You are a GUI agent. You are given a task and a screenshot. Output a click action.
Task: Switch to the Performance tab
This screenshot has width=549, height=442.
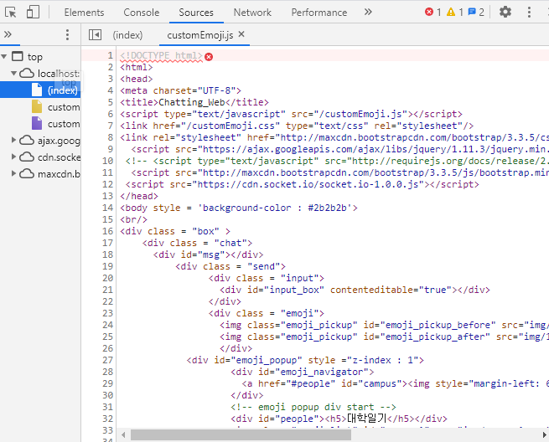coord(319,13)
